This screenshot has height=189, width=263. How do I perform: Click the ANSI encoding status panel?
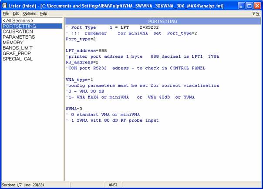click(113, 185)
